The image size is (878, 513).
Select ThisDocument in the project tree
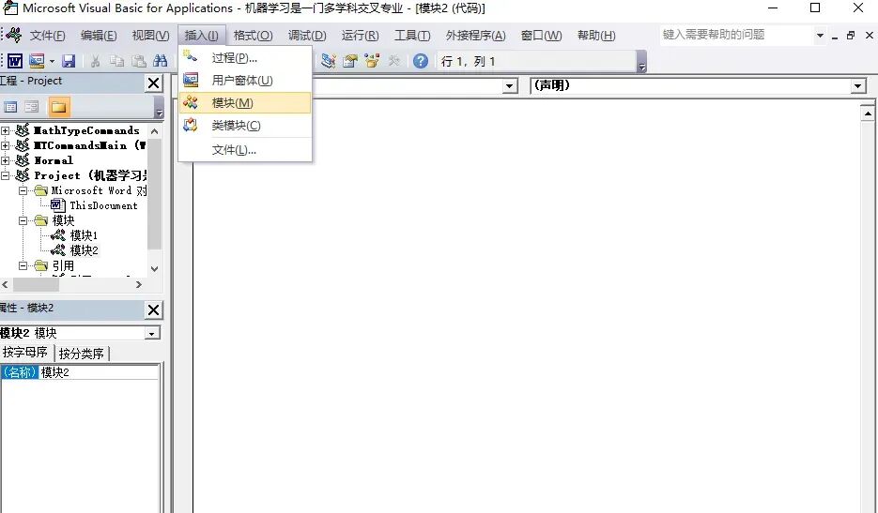(x=103, y=206)
